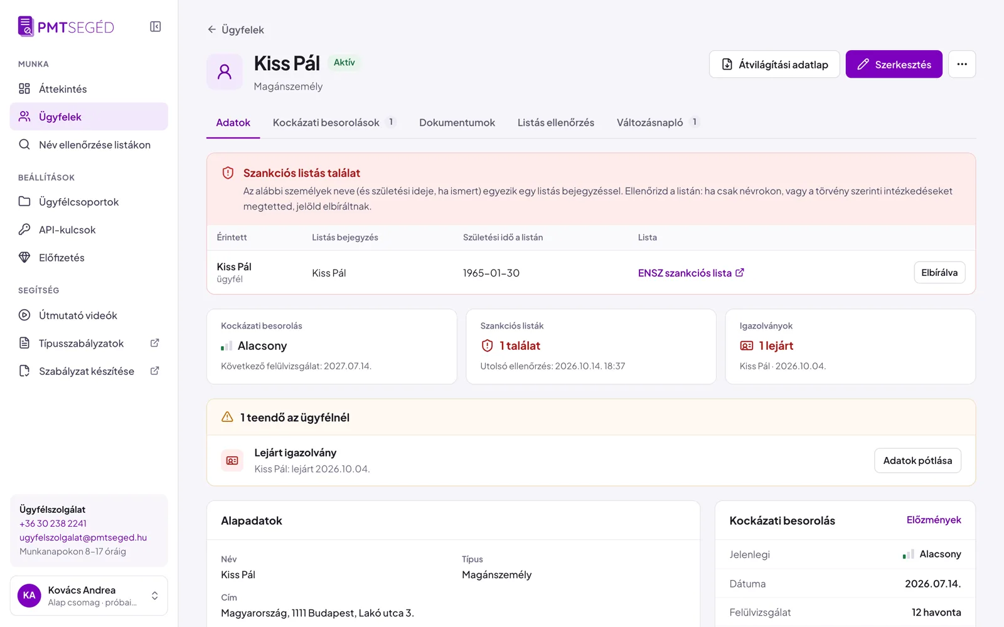The image size is (1004, 627).
Task: Open the more options (three dots) menu
Action: [962, 64]
